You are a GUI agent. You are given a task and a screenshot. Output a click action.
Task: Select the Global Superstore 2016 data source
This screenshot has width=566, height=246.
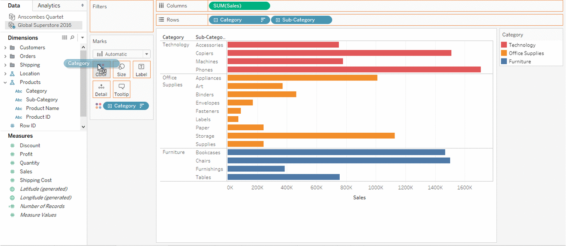coord(44,25)
